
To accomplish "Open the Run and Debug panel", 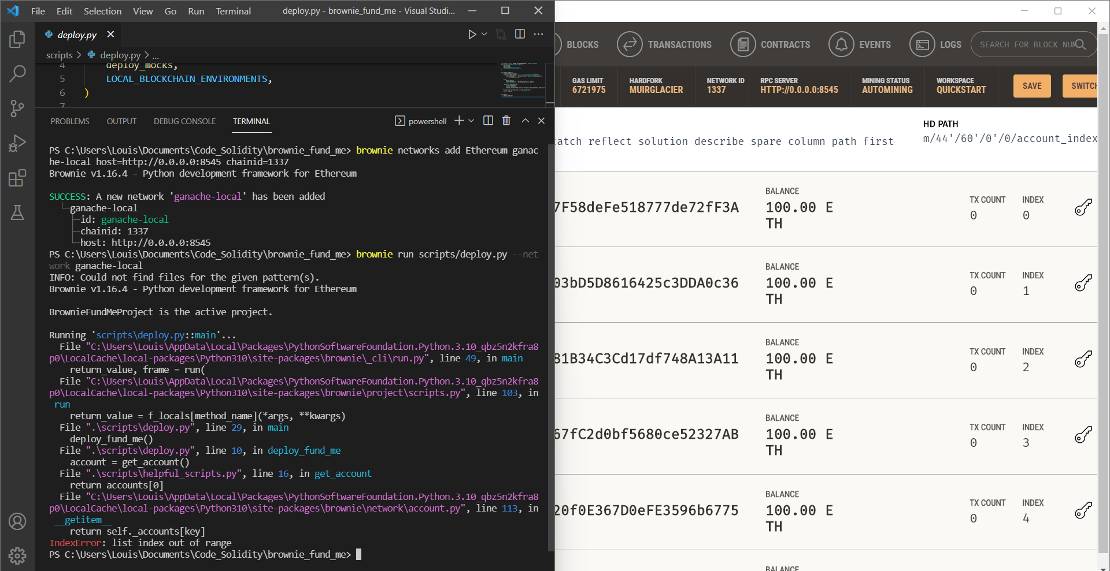I will pos(17,143).
